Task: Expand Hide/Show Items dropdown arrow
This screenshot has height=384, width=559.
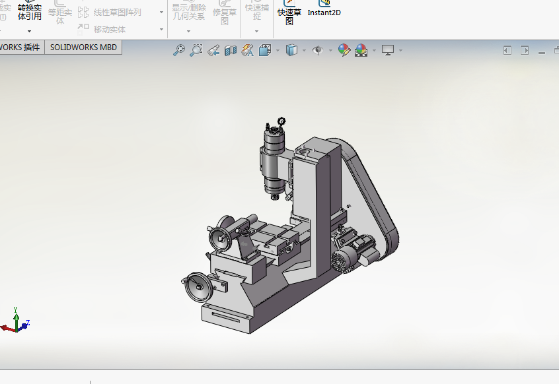Action: click(330, 51)
